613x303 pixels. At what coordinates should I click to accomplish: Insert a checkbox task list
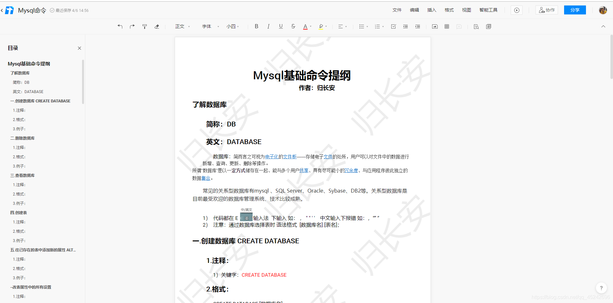click(393, 27)
